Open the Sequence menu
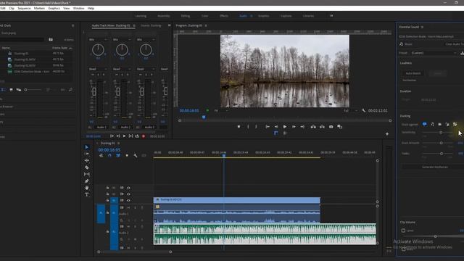 coord(24,8)
